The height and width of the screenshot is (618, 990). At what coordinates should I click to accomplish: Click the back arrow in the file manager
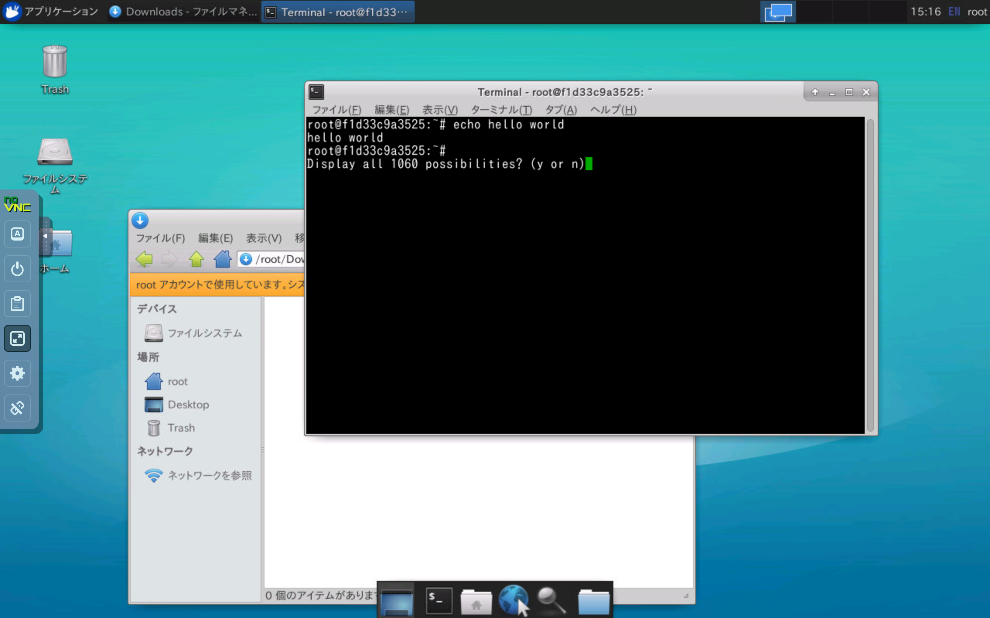coord(144,259)
